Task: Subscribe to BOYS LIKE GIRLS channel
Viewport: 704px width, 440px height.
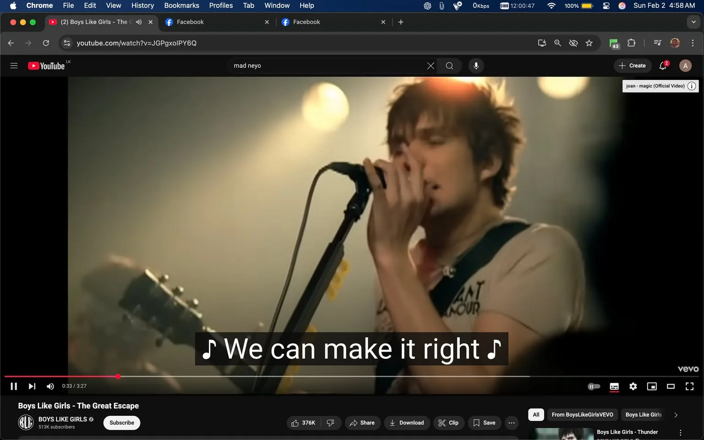Action: pyautogui.click(x=121, y=423)
